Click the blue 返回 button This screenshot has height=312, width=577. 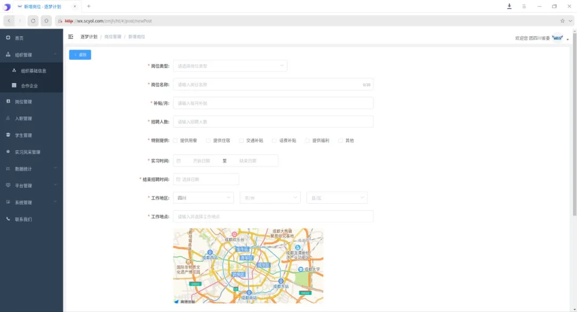point(80,54)
